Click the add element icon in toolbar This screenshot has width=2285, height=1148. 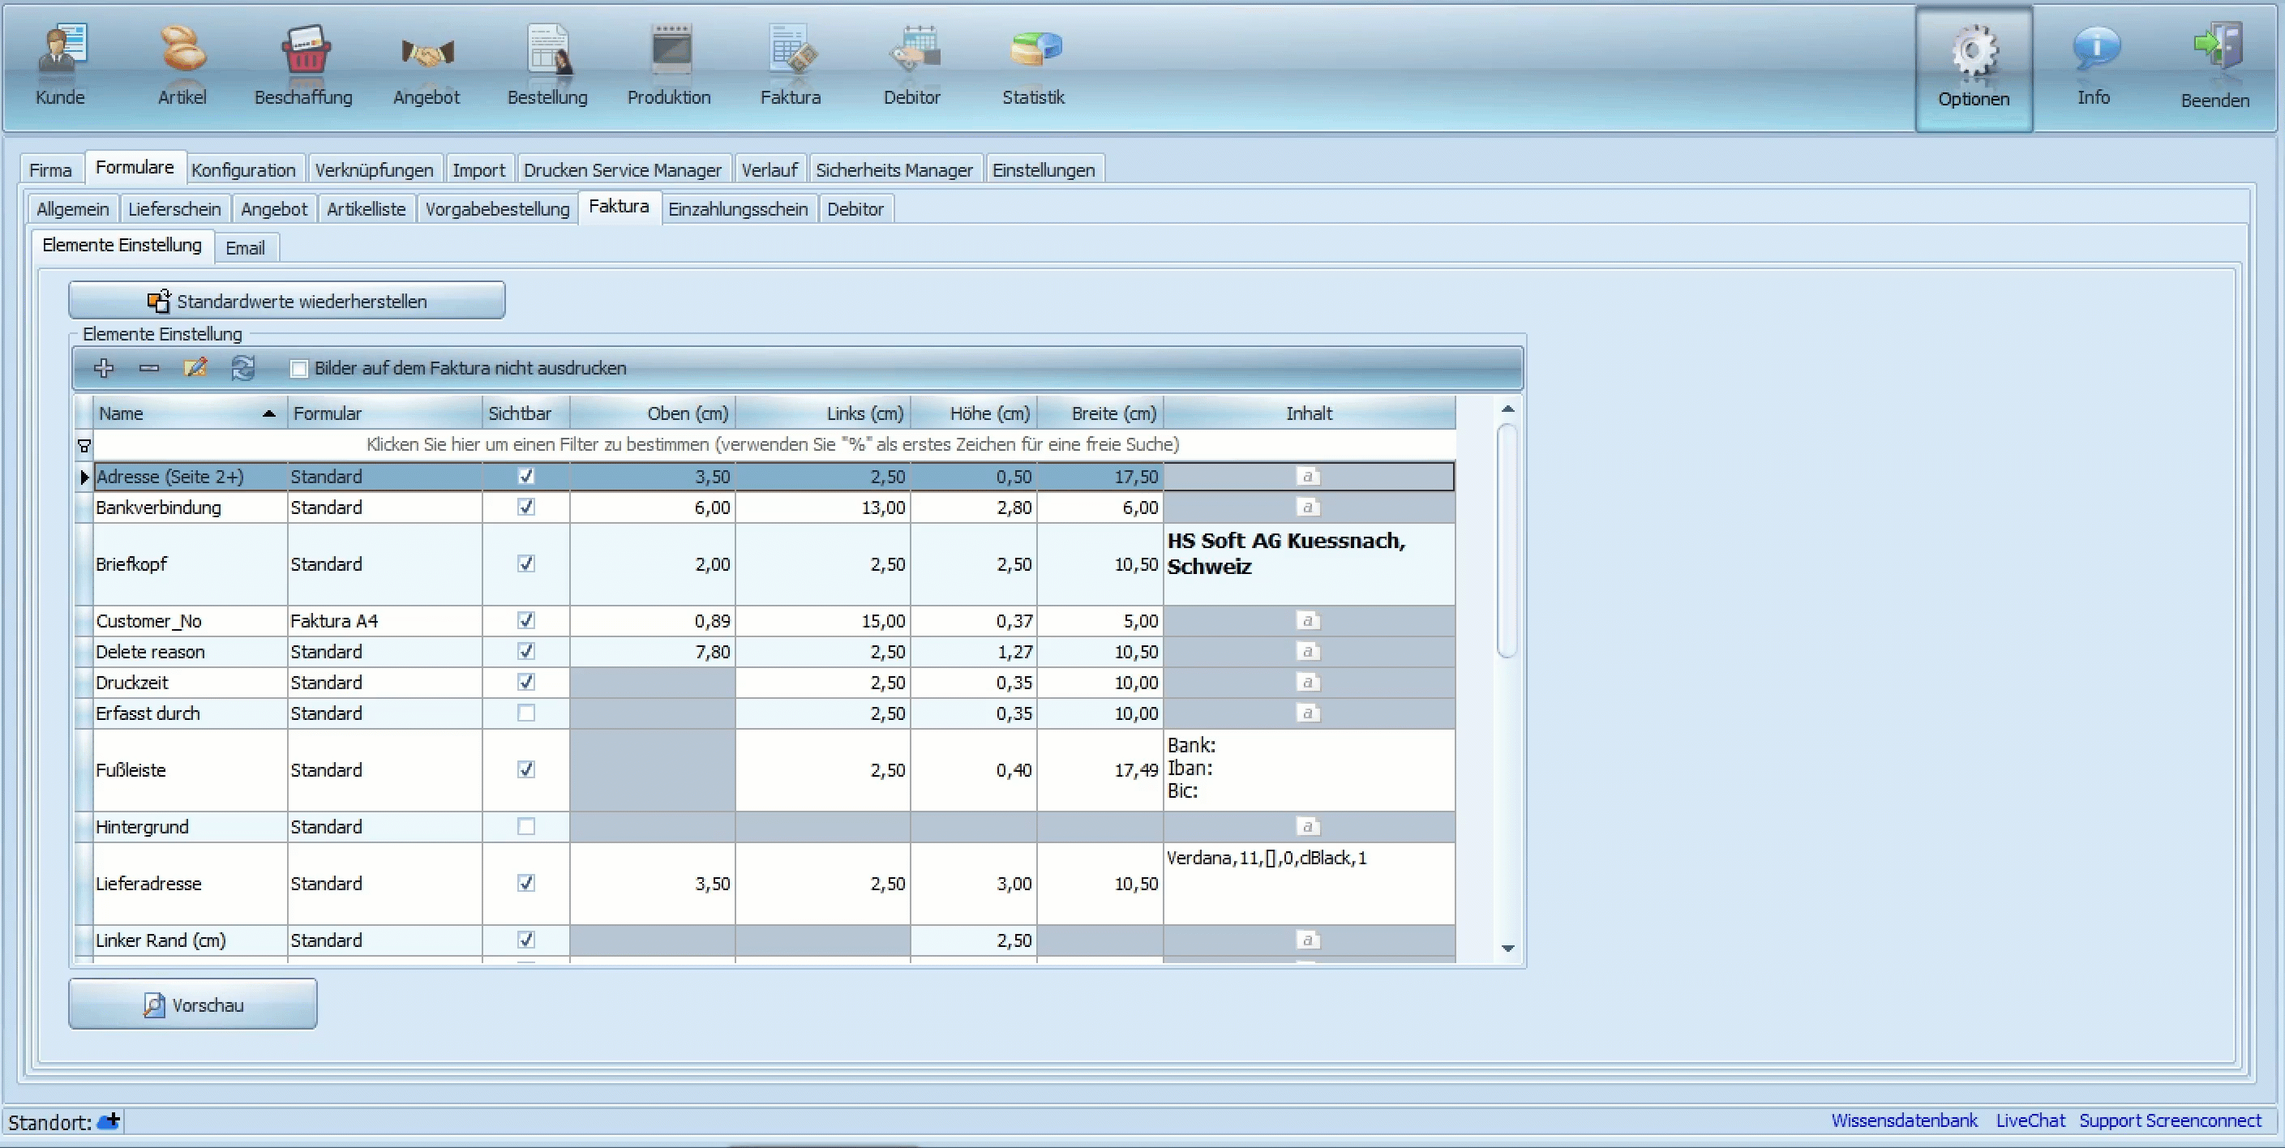[x=102, y=367]
